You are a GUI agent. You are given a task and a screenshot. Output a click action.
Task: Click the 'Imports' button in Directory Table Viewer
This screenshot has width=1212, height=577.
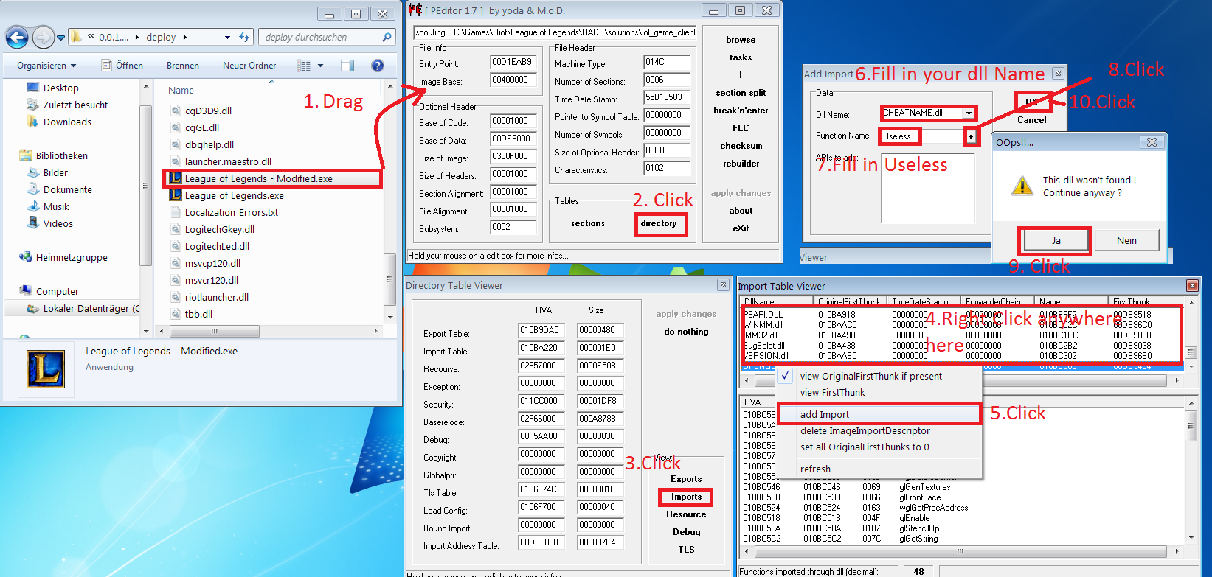(x=686, y=497)
